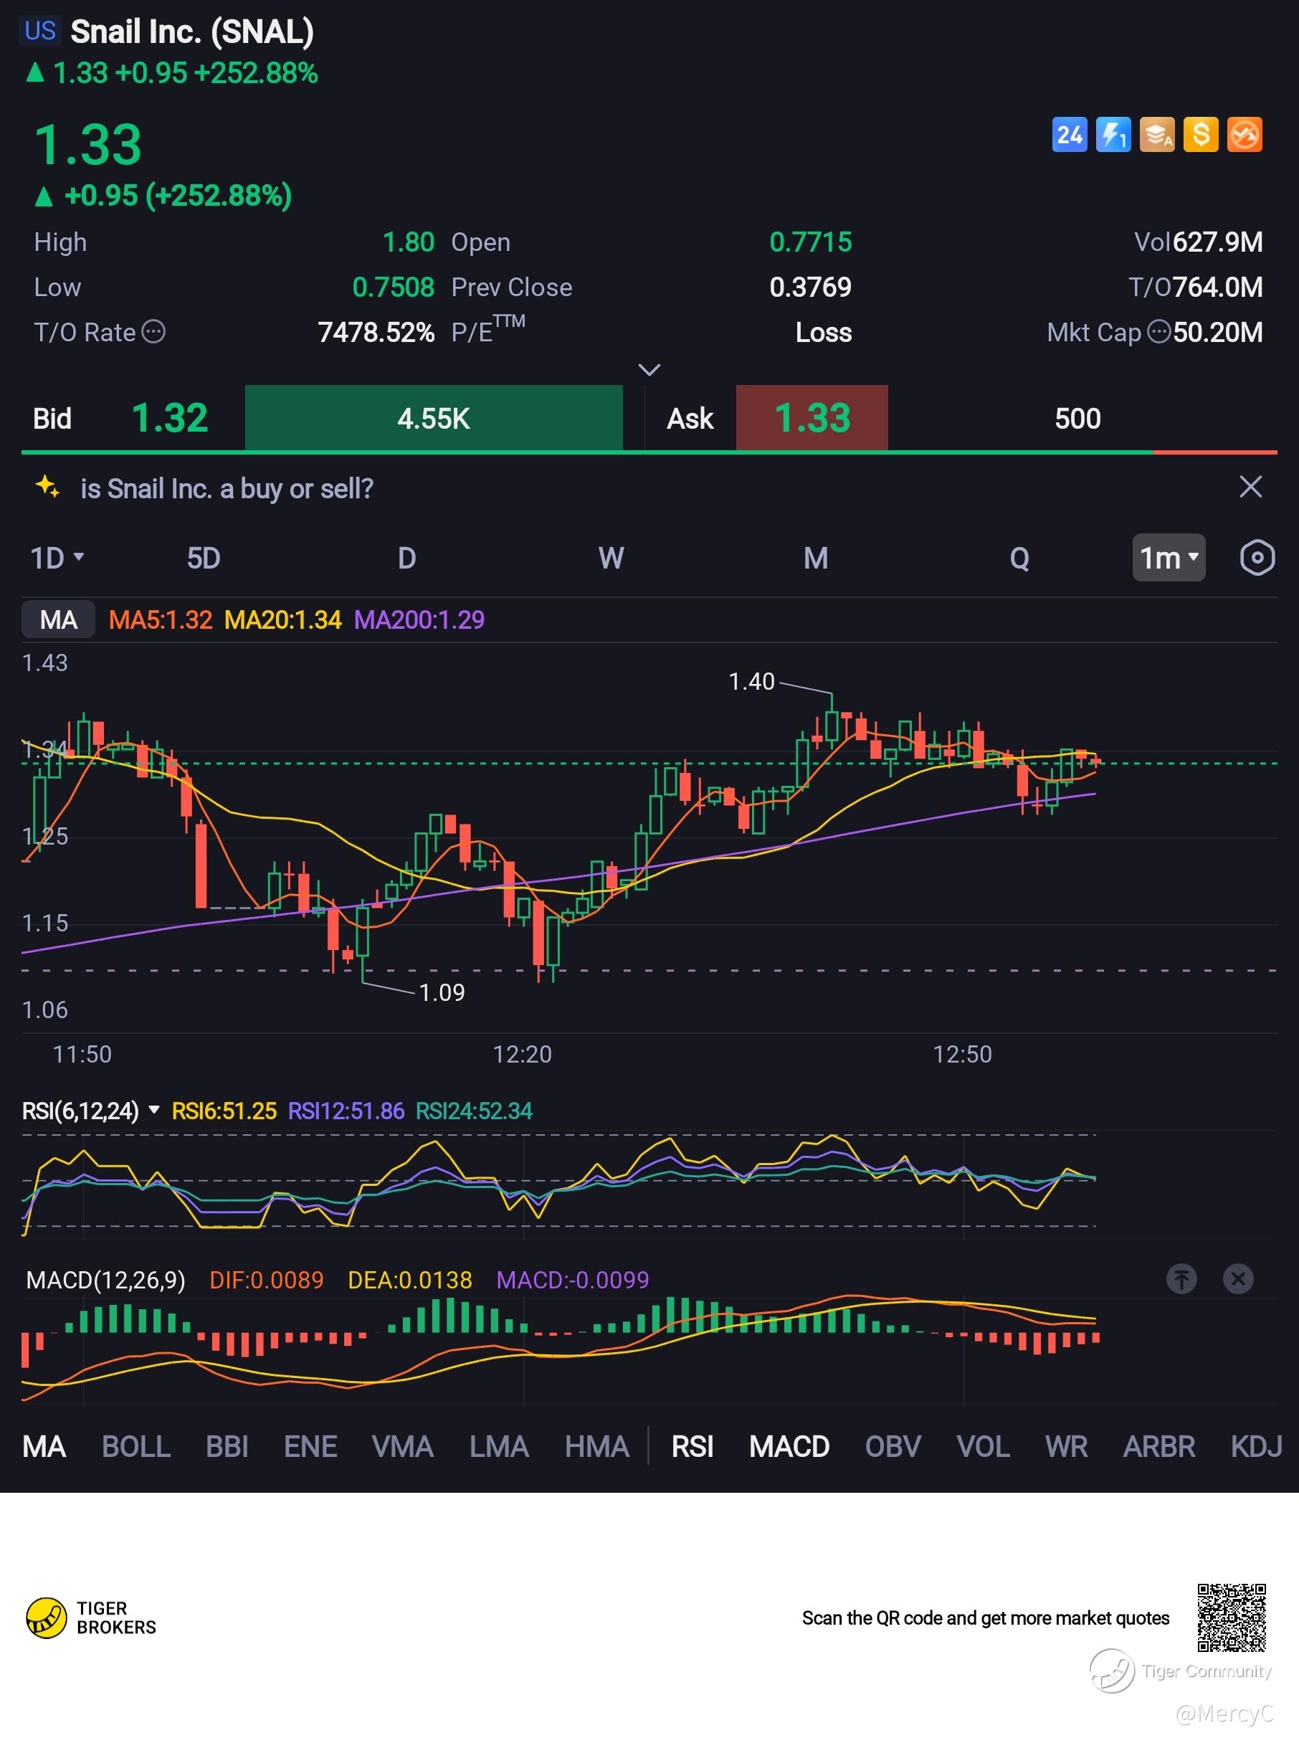The image size is (1299, 1743).
Task: Tap the no-short-selling orange badge
Action: [x=1244, y=135]
